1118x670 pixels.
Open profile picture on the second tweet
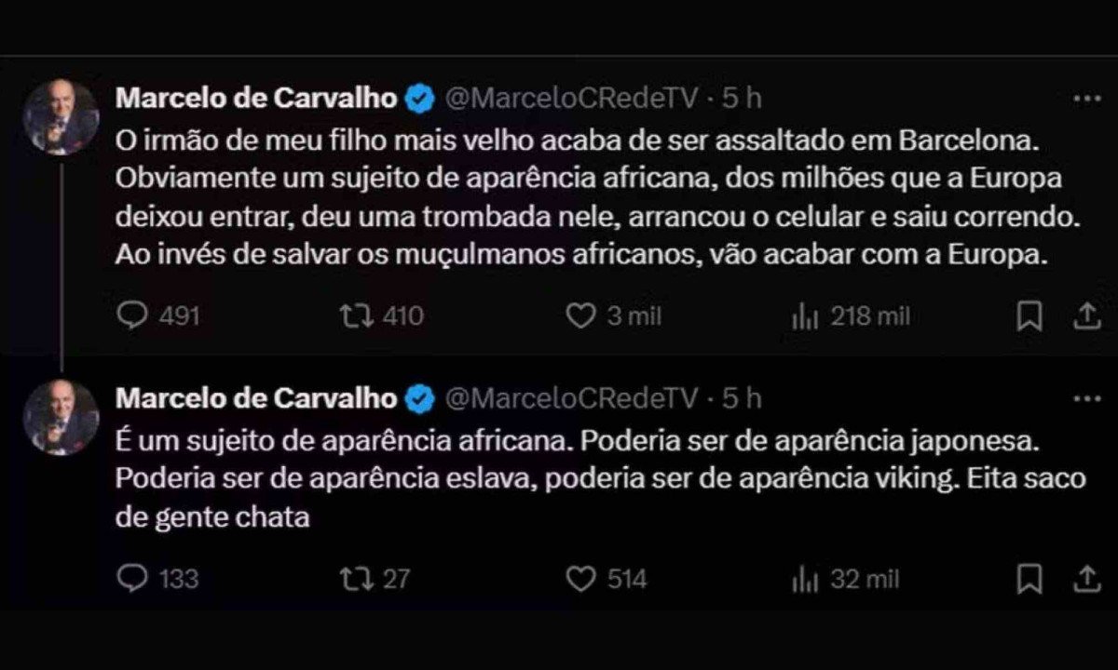[x=62, y=418]
